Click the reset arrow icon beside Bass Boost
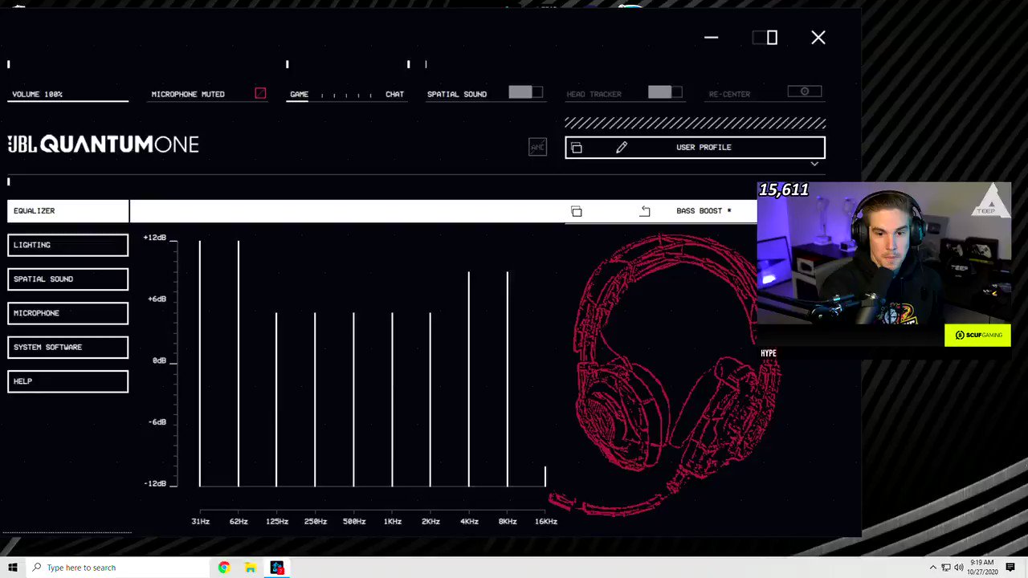Image resolution: width=1028 pixels, height=578 pixels. [645, 211]
